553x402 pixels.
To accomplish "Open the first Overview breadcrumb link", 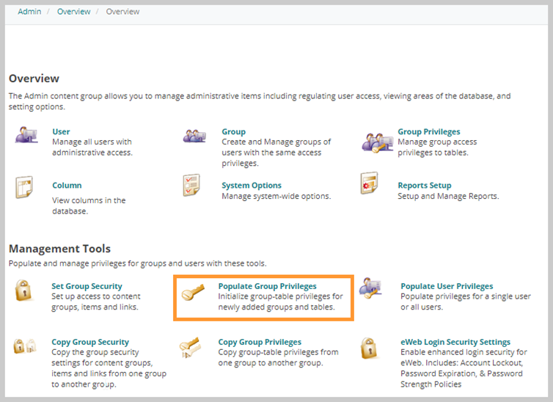I will pyautogui.click(x=74, y=12).
